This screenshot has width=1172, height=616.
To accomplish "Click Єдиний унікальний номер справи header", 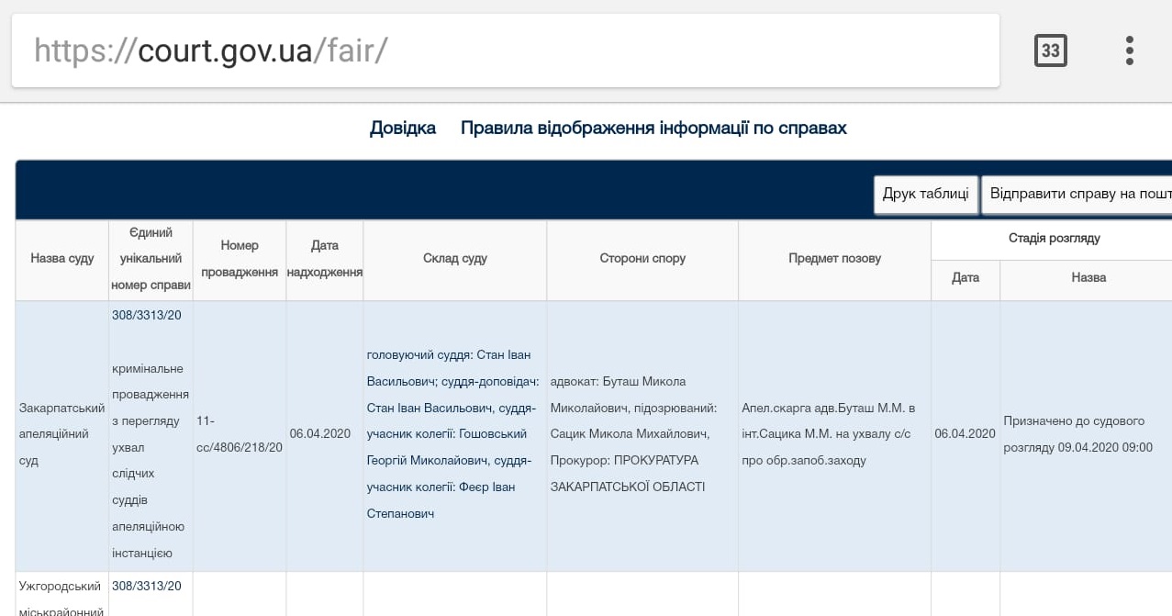I will (151, 259).
